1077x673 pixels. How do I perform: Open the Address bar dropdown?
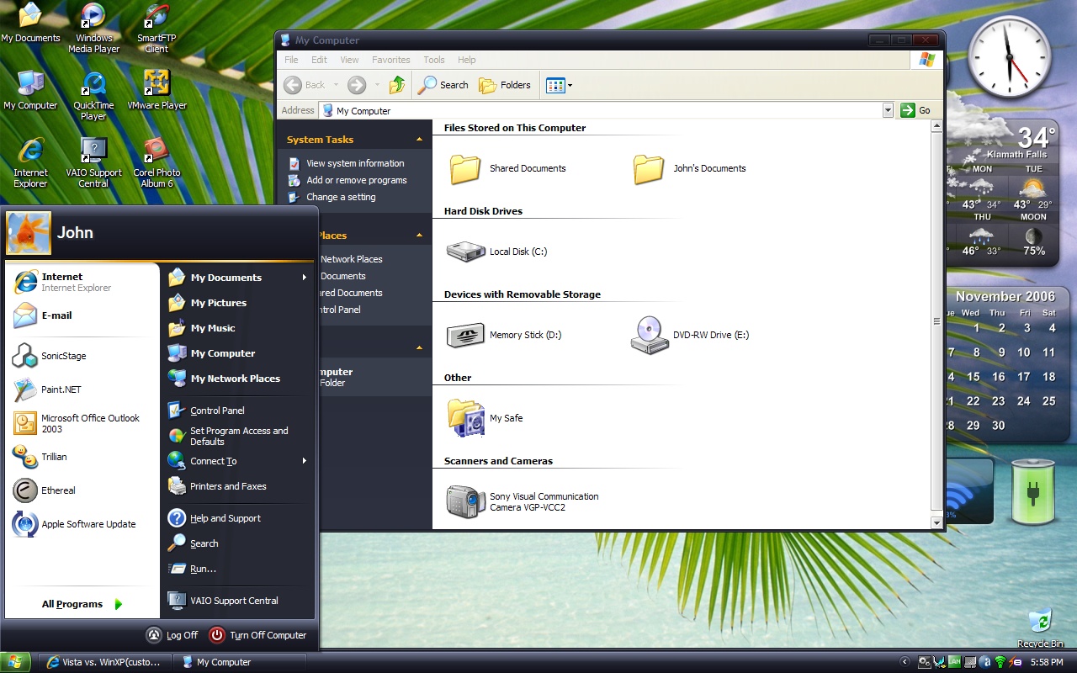[888, 110]
